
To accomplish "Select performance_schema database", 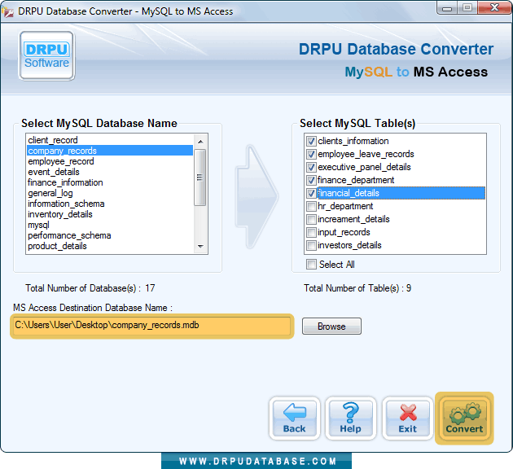I will 110,235.
